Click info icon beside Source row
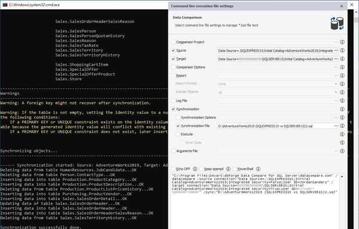This screenshot has width=359, height=229. (x=342, y=51)
